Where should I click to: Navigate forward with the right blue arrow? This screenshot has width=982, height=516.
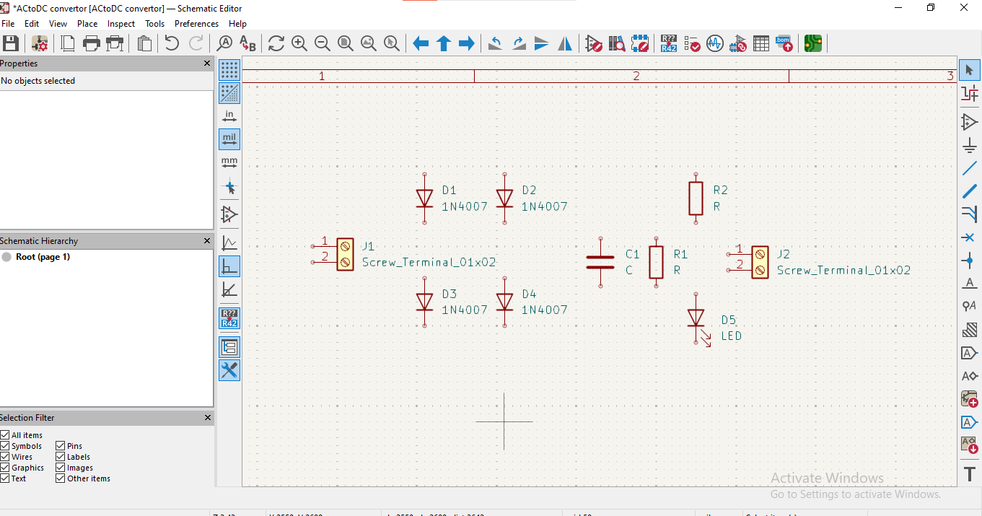pyautogui.click(x=467, y=43)
